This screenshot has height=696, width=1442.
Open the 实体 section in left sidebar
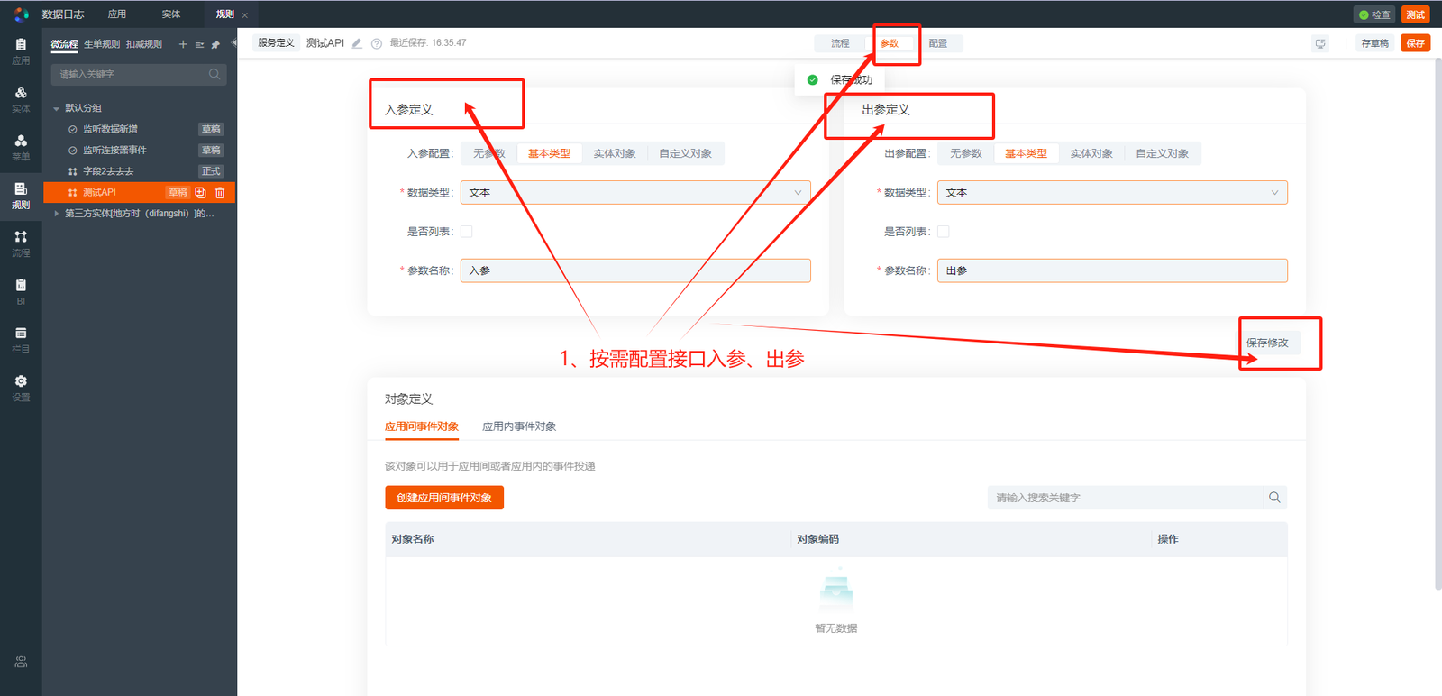tap(21, 98)
